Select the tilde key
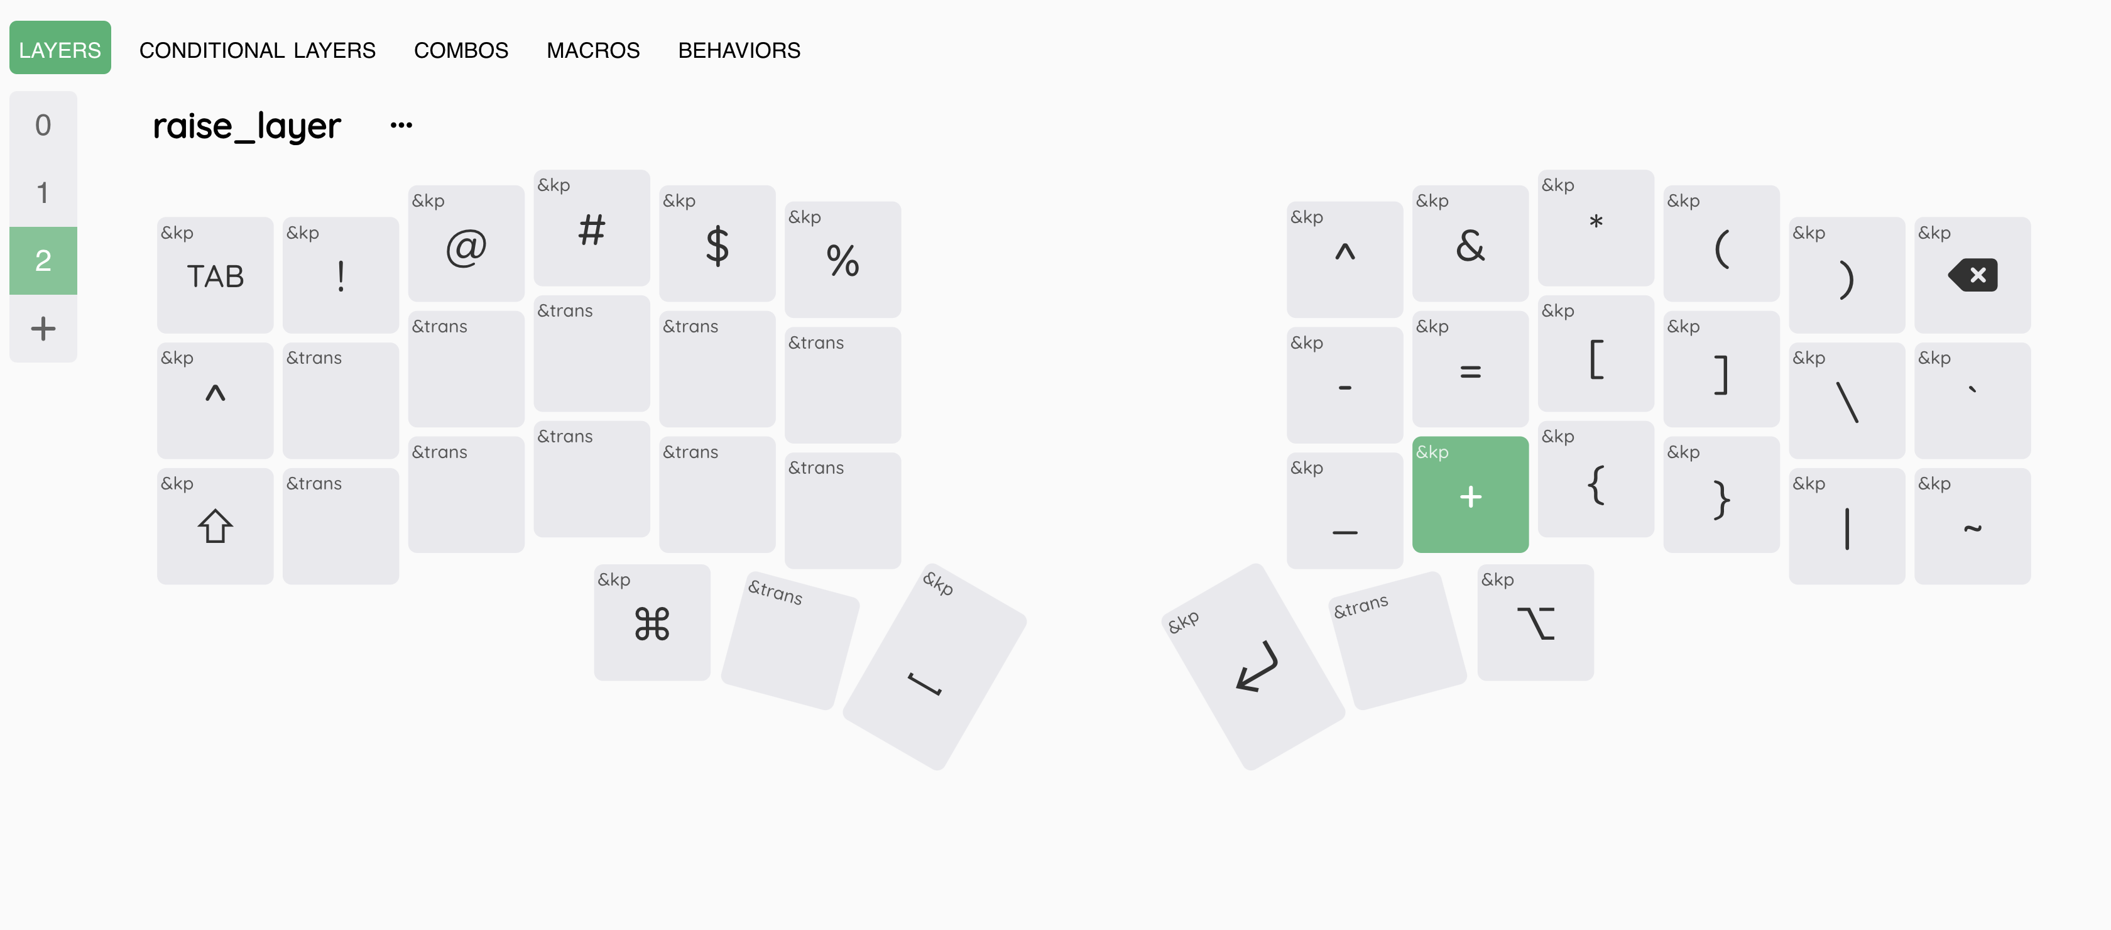The image size is (2111, 930). [x=1972, y=526]
